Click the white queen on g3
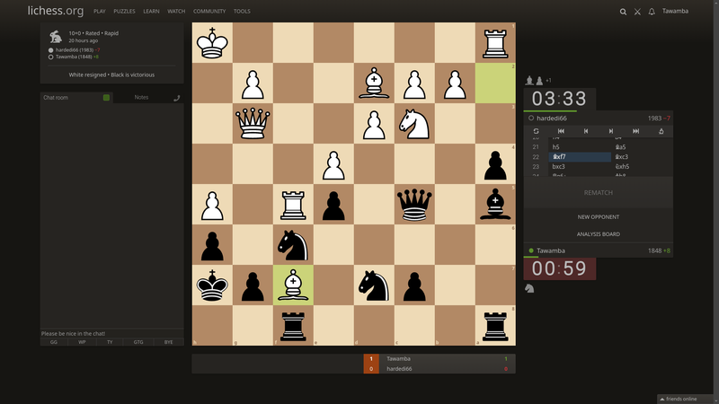This screenshot has width=719, height=404. click(253, 123)
